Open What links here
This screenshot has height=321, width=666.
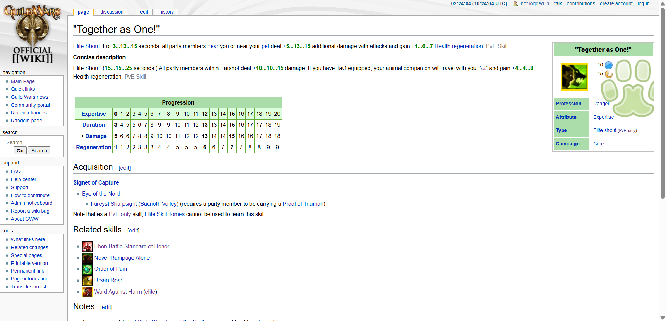[x=28, y=239]
